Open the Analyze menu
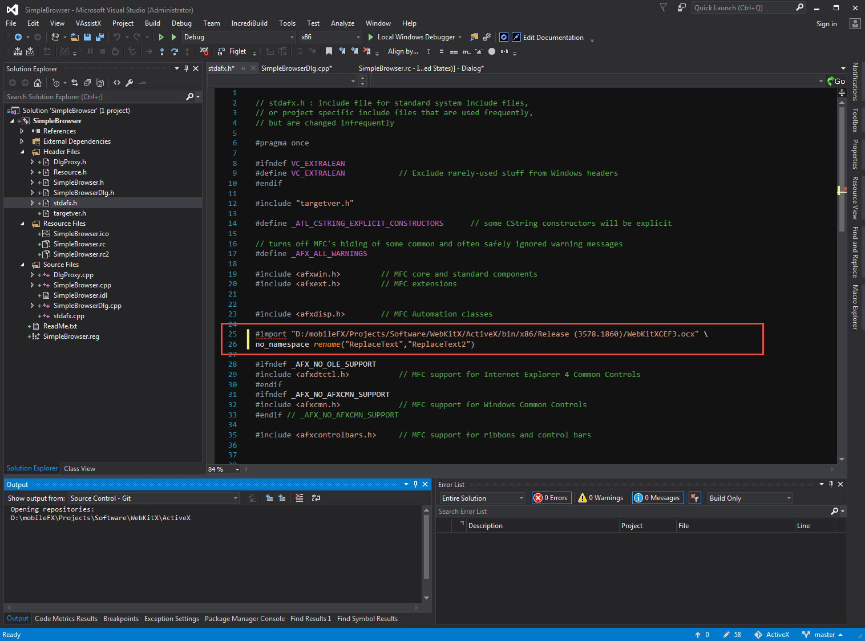The height and width of the screenshot is (641, 865). pos(342,23)
